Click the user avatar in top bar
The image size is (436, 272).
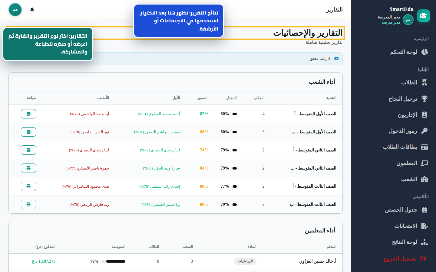(x=15, y=10)
